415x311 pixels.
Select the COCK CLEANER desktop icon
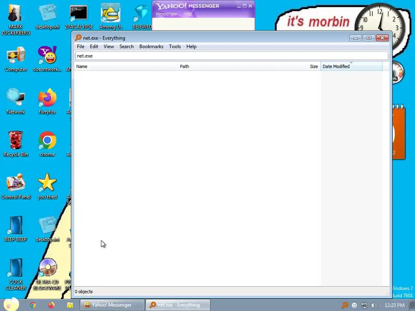pos(16,274)
